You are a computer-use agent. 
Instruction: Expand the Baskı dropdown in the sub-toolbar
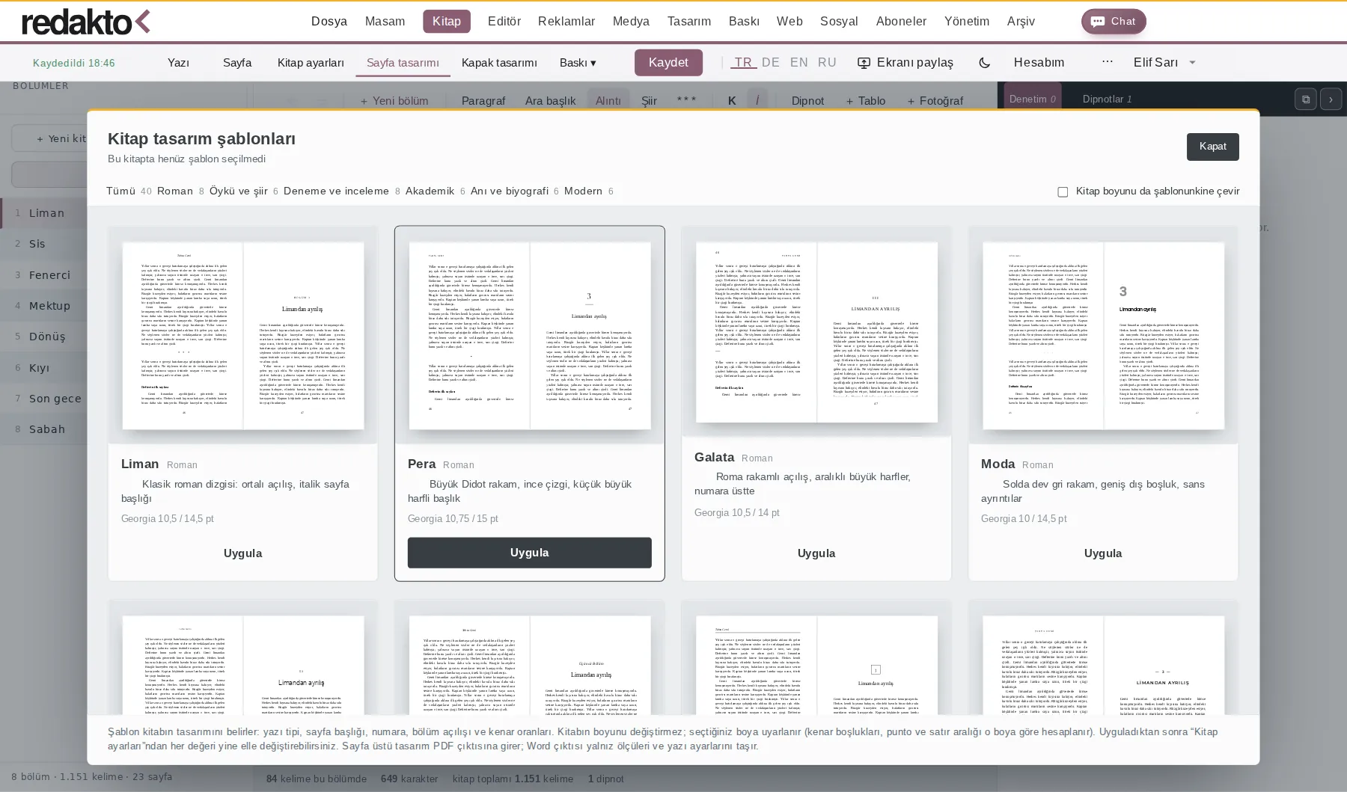point(578,63)
